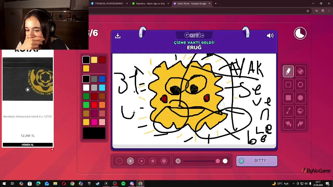Open a new browser tab
Viewport: 333px width, 187px height.
pos(216,4)
